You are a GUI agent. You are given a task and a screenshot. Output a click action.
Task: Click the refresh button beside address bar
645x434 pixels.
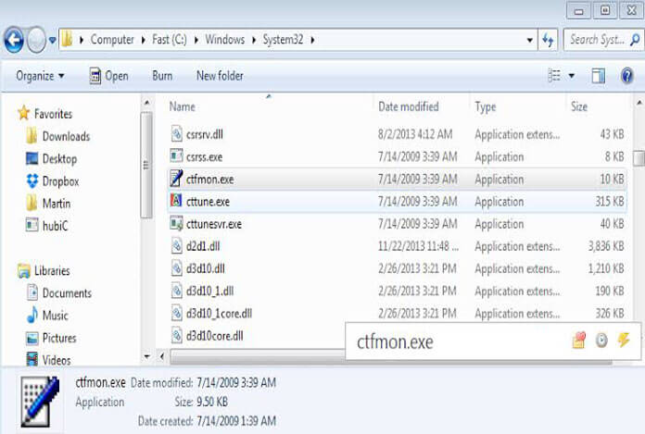[x=548, y=40]
